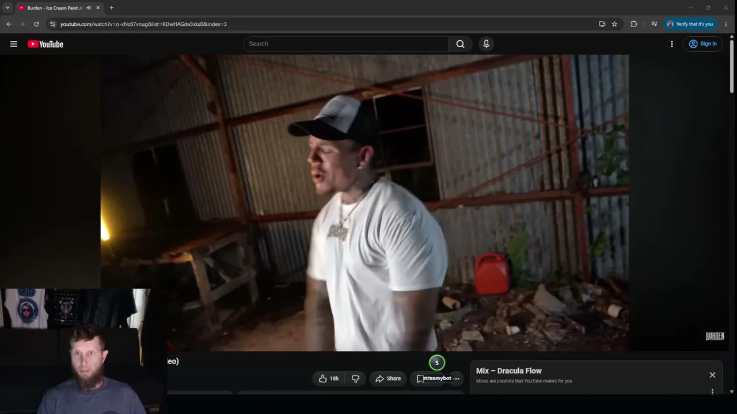Open YouTube settings three-dot menu

coord(671,44)
